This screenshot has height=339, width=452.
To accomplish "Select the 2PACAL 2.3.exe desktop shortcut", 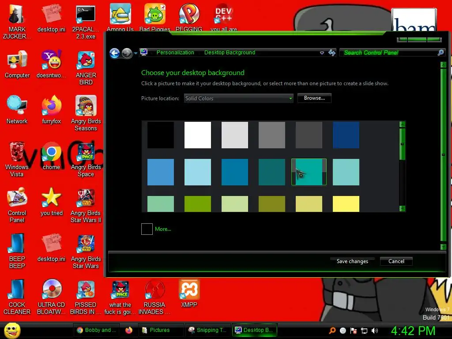I will pos(86,21).
